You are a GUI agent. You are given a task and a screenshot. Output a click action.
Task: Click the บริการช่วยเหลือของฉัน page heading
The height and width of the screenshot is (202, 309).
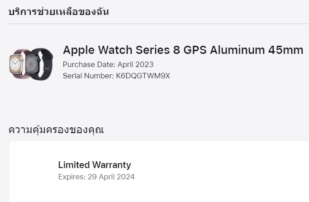58,12
